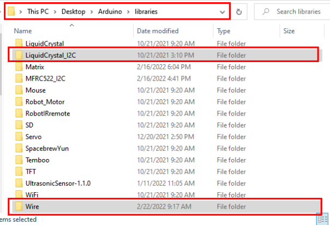This screenshot has width=330, height=225.
Task: Select the Wire folder icon
Action: click(19, 206)
